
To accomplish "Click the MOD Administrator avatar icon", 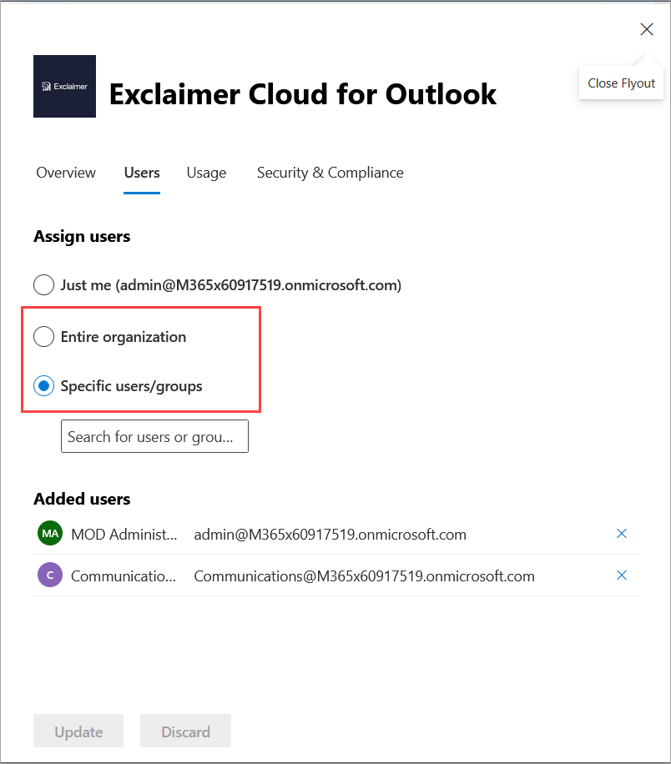I will click(x=49, y=533).
